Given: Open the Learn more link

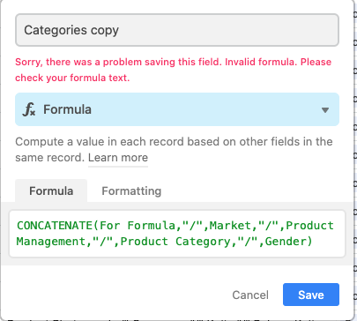Looking at the screenshot, I should pos(118,158).
